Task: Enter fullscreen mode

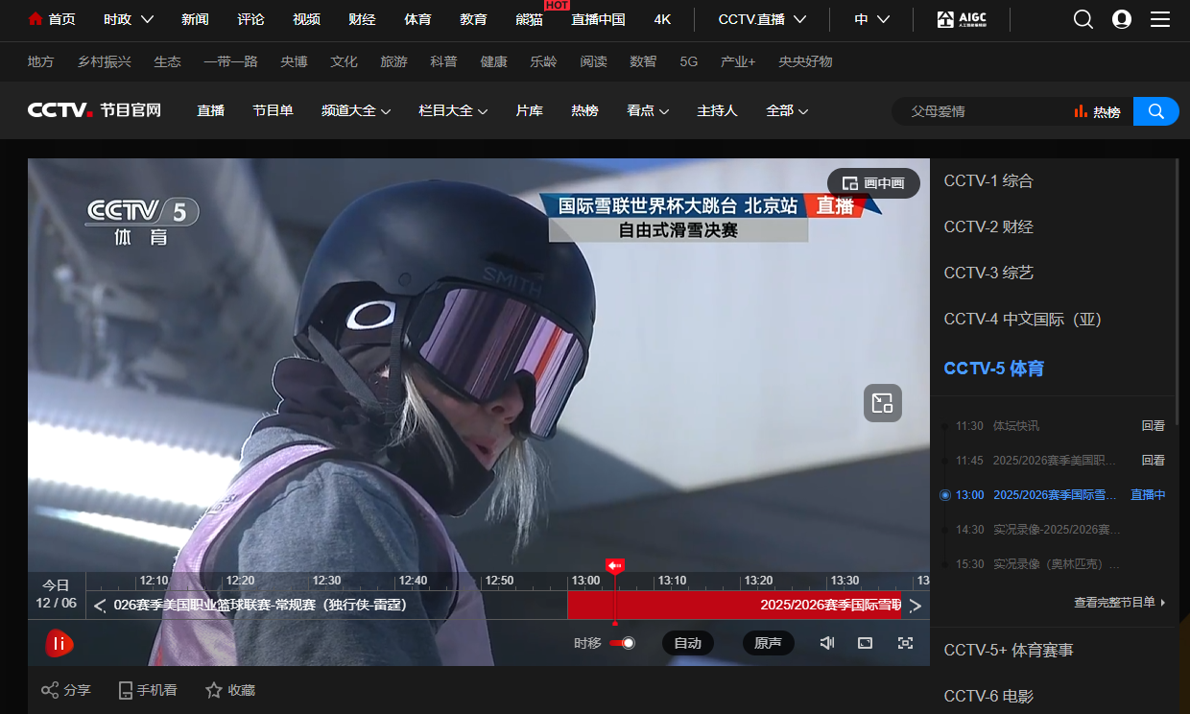Action: tap(905, 643)
